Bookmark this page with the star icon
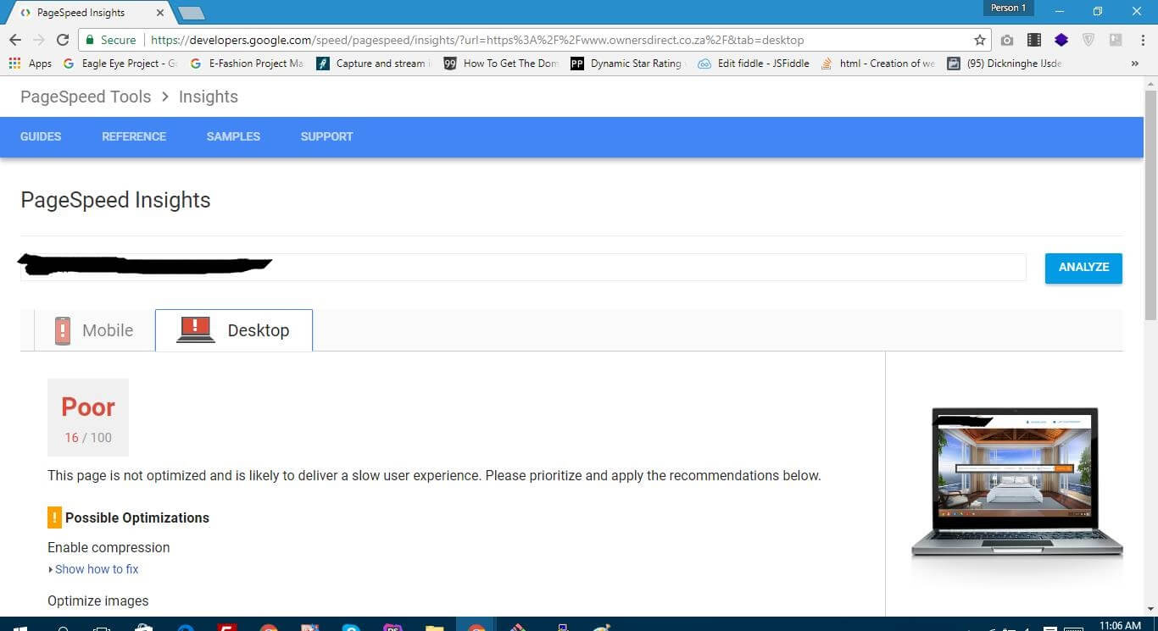Image resolution: width=1158 pixels, height=631 pixels. (980, 40)
